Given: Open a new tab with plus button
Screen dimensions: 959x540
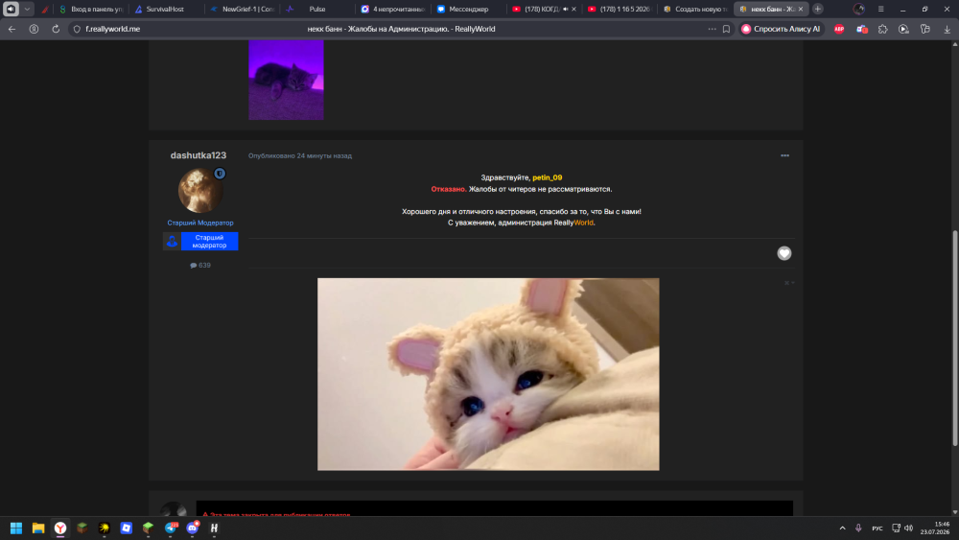Looking at the screenshot, I should point(818,10).
